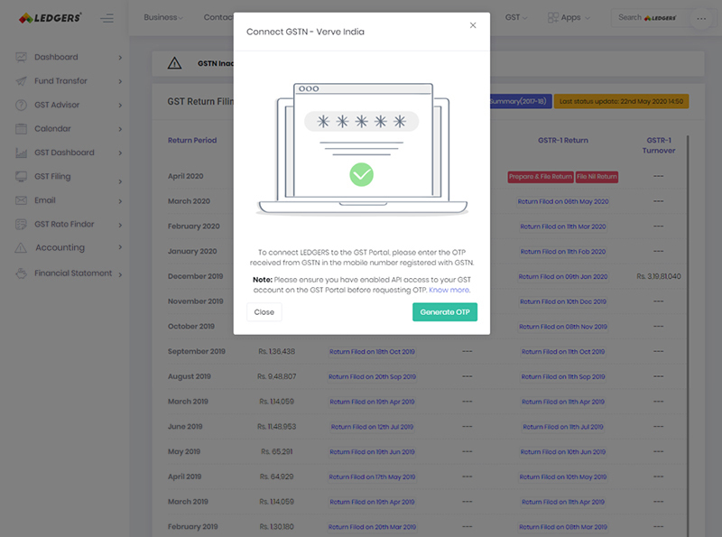Viewport: 722px width, 537px height.
Task: Collapse sidebar with hamburger menu icon
Action: pos(106,18)
